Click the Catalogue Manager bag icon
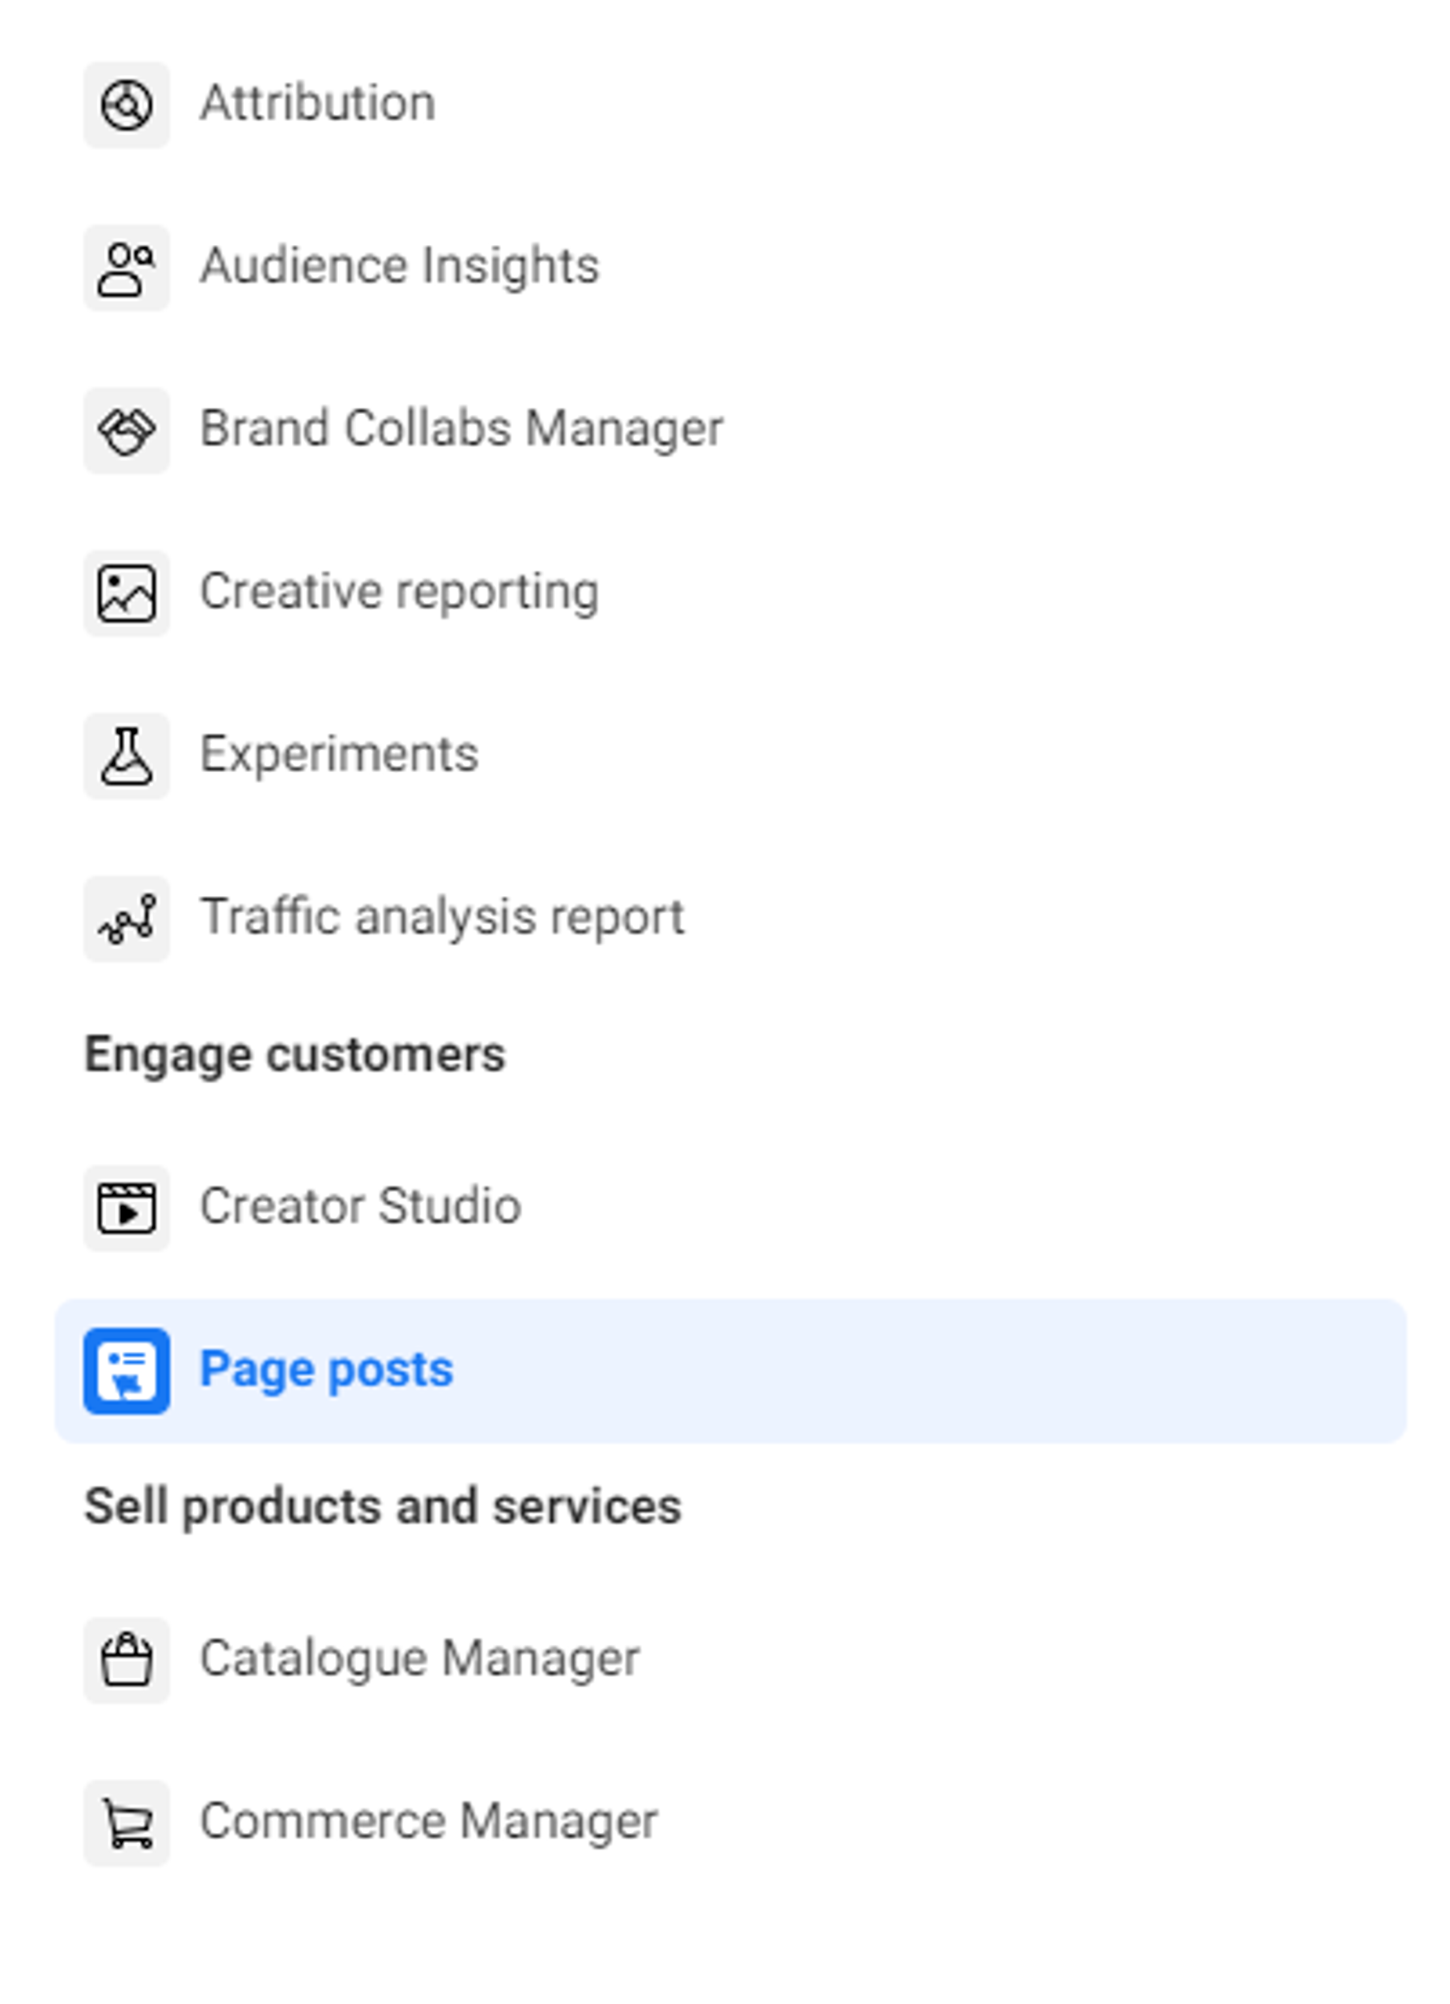The image size is (1450, 2004). pyautogui.click(x=126, y=1660)
